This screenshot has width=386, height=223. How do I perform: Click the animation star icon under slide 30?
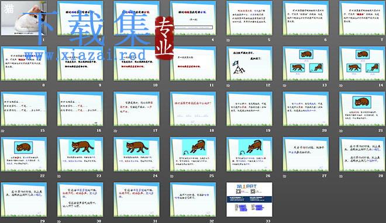(x=59, y=221)
